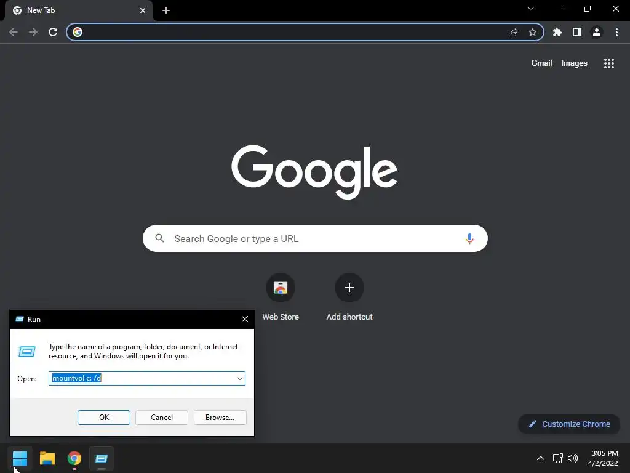Screen dimensions: 630x473
Task: Click the Run icon in dialog title bar
Action: (x=19, y=320)
